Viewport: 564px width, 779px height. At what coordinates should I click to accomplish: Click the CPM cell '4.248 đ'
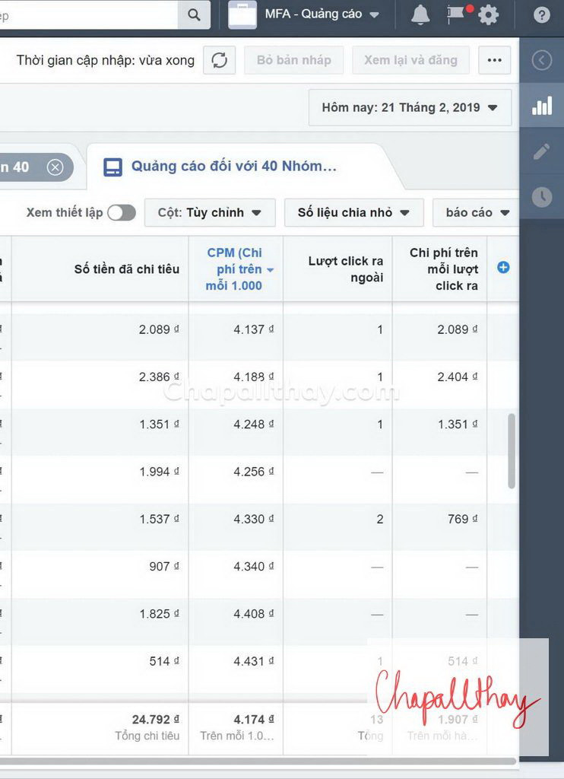[x=253, y=424]
